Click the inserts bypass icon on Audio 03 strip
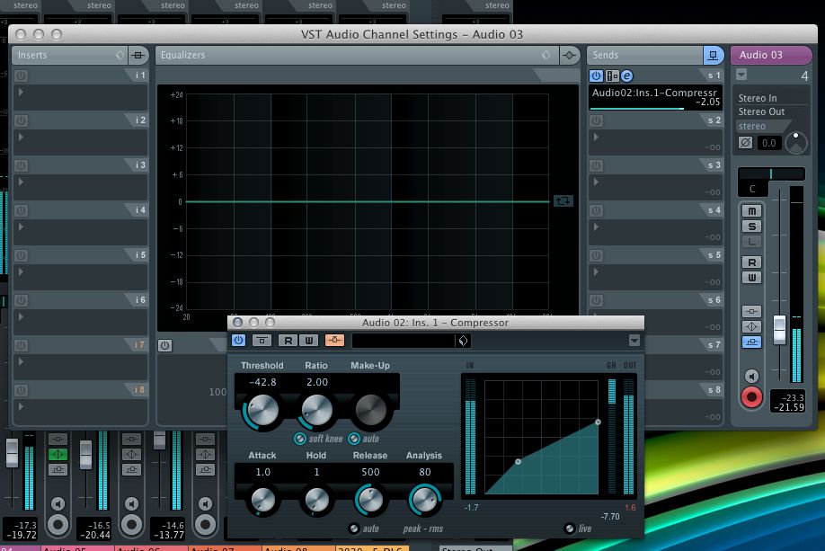The height and width of the screenshot is (551, 825). pyautogui.click(x=751, y=312)
